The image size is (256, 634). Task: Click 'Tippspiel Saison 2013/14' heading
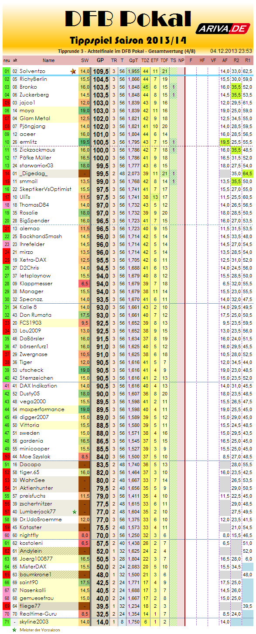(128, 41)
